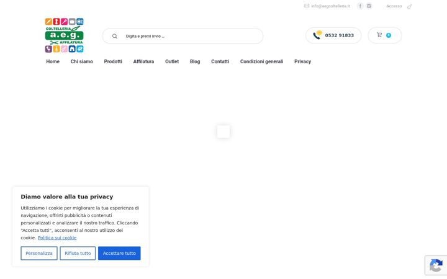Click the key icon beside Accesso
The image size is (447, 279).
[410, 6]
